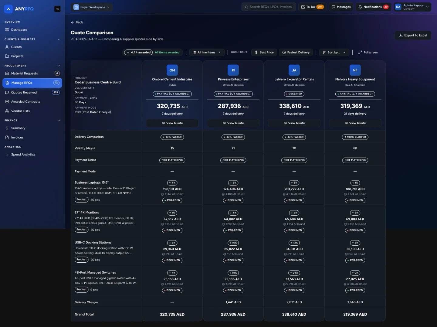Click the Spend Analytics chart icon
The width and height of the screenshot is (437, 327).
7,155
